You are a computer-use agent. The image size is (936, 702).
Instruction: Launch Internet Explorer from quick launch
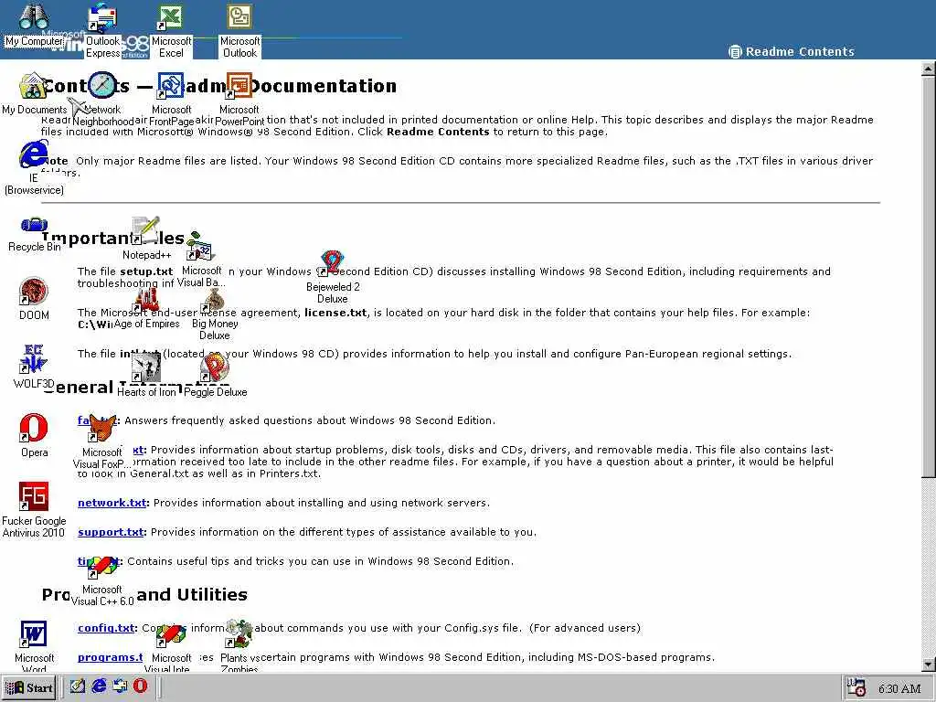tap(99, 686)
